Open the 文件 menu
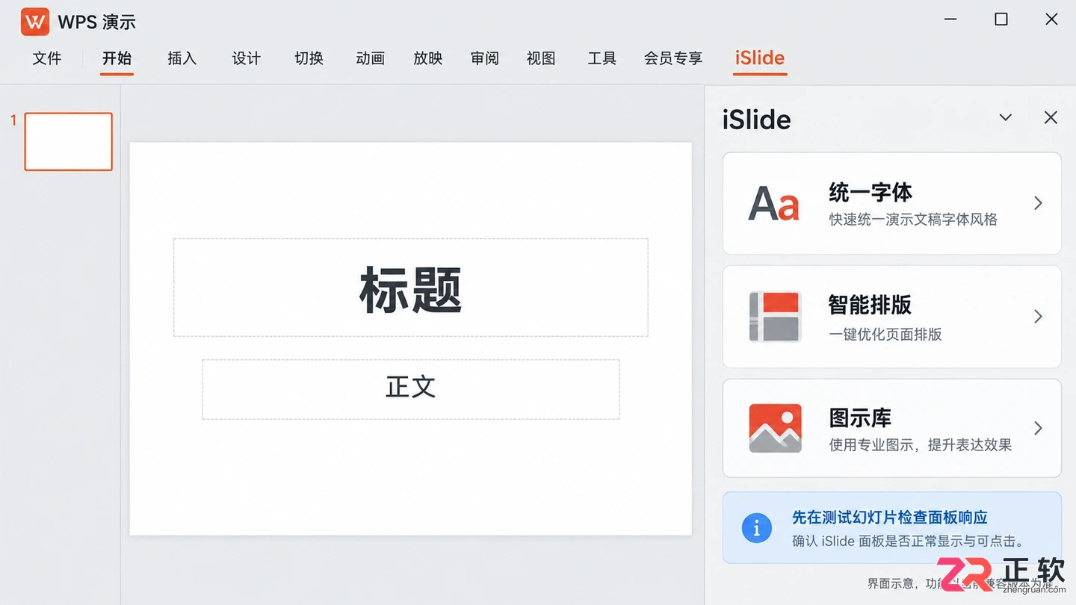This screenshot has height=605, width=1076. (47, 58)
